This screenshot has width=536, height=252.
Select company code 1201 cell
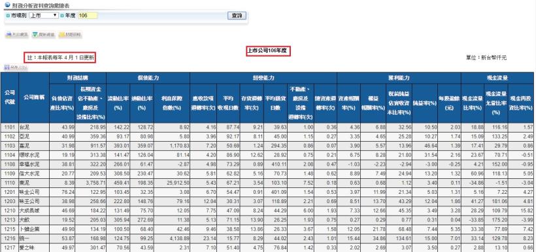point(10,191)
